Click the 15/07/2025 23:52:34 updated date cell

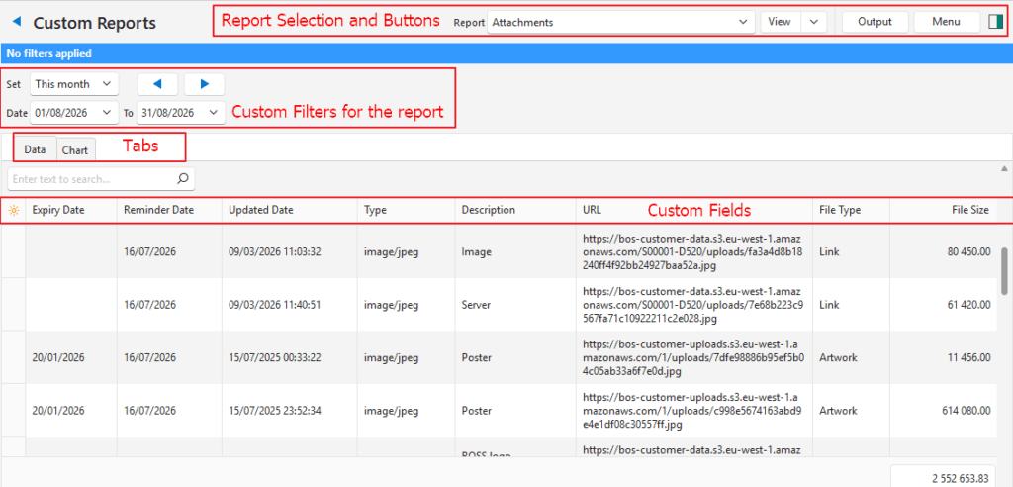(290, 411)
